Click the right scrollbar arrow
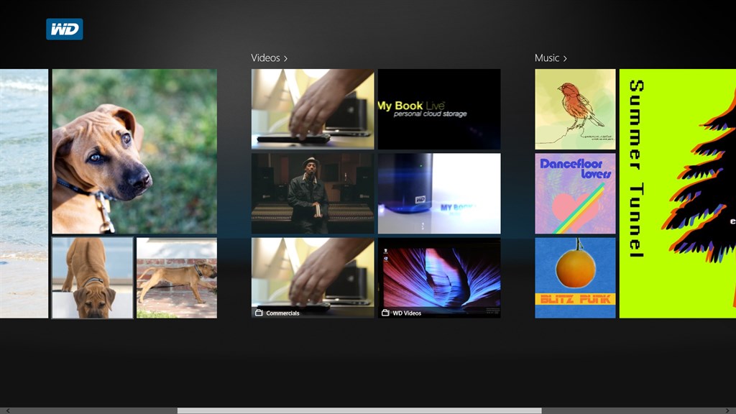The height and width of the screenshot is (414, 736). click(x=727, y=410)
